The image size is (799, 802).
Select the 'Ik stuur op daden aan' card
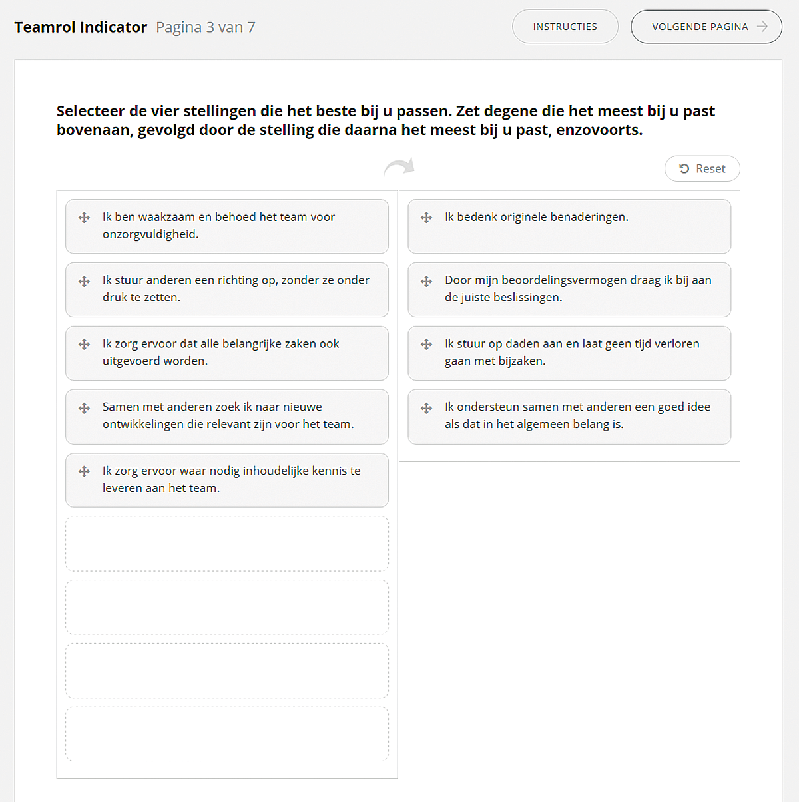[x=569, y=353]
